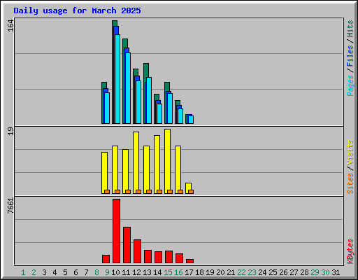This screenshot has width=358, height=280.
Task: Select day 11 on the date axis
Action: click(126, 272)
